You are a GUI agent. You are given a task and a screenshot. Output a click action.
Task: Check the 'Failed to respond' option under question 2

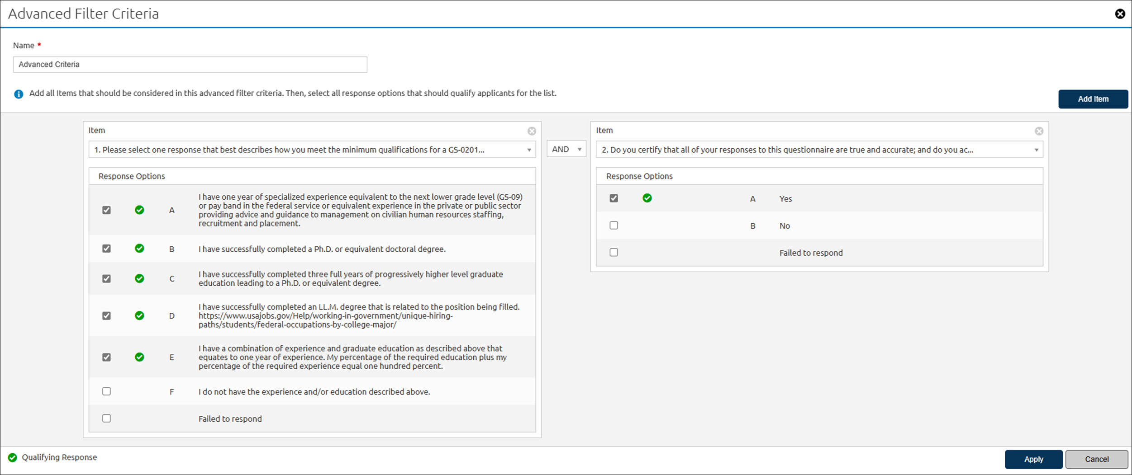614,252
